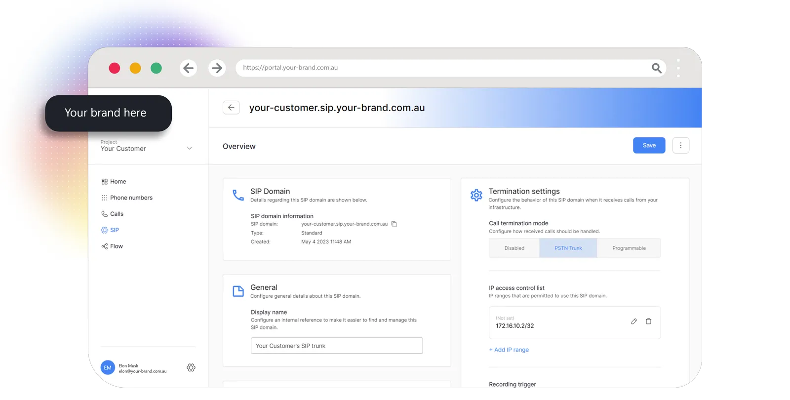
Task: Click the EM user avatar
Action: pos(108,367)
